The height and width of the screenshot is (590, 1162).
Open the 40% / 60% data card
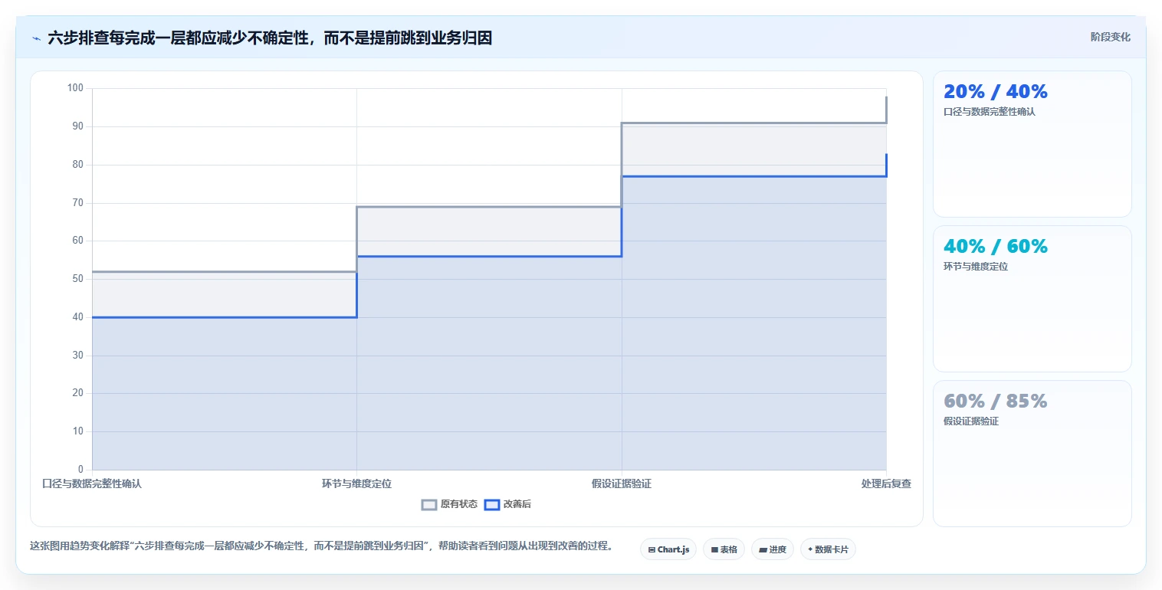(x=1032, y=299)
